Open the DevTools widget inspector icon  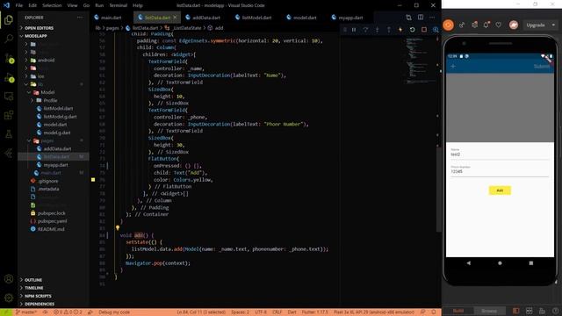(x=436, y=30)
